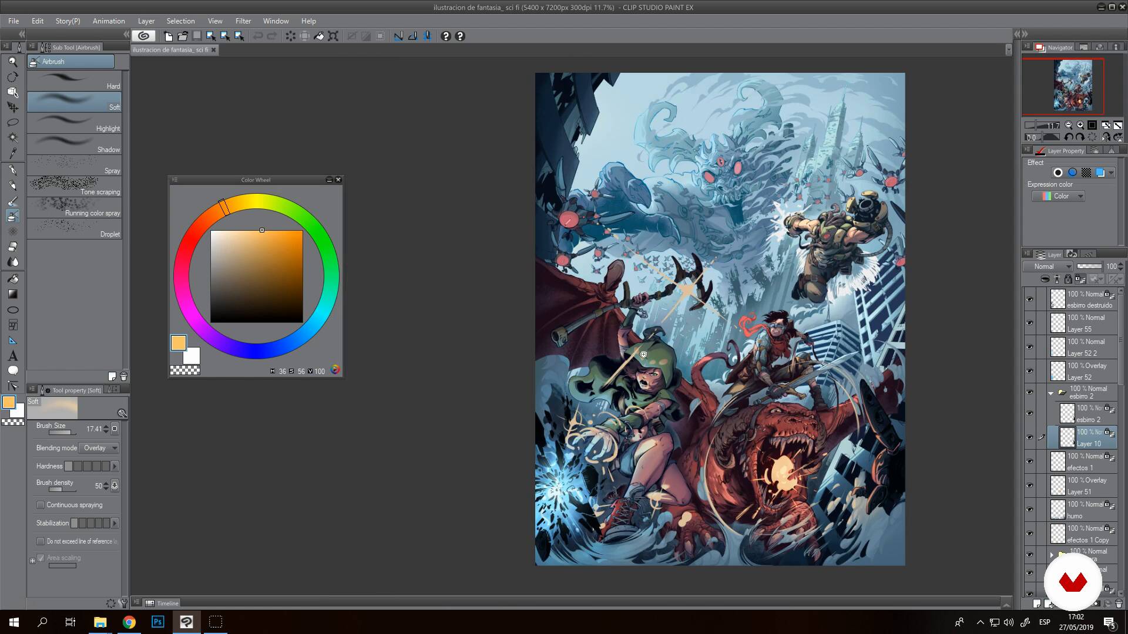Select the Move layer tool

pyautogui.click(x=12, y=107)
